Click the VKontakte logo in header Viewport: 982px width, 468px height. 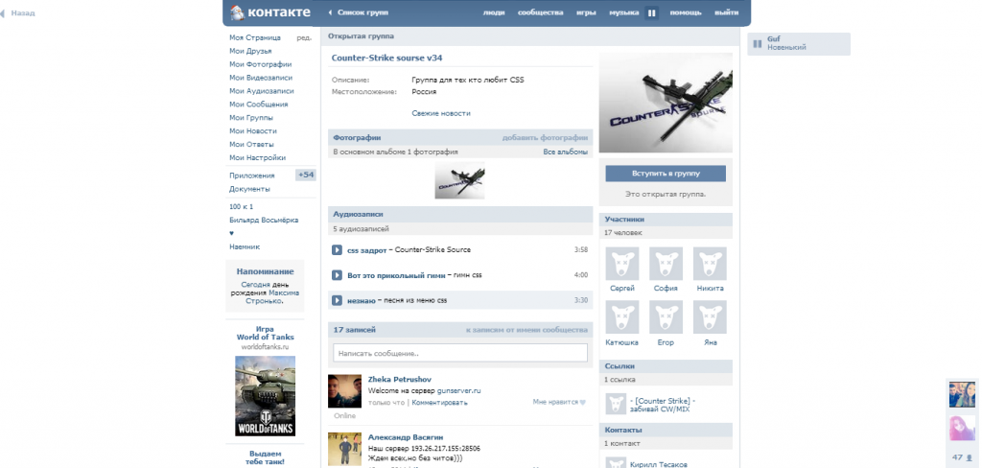tap(270, 12)
